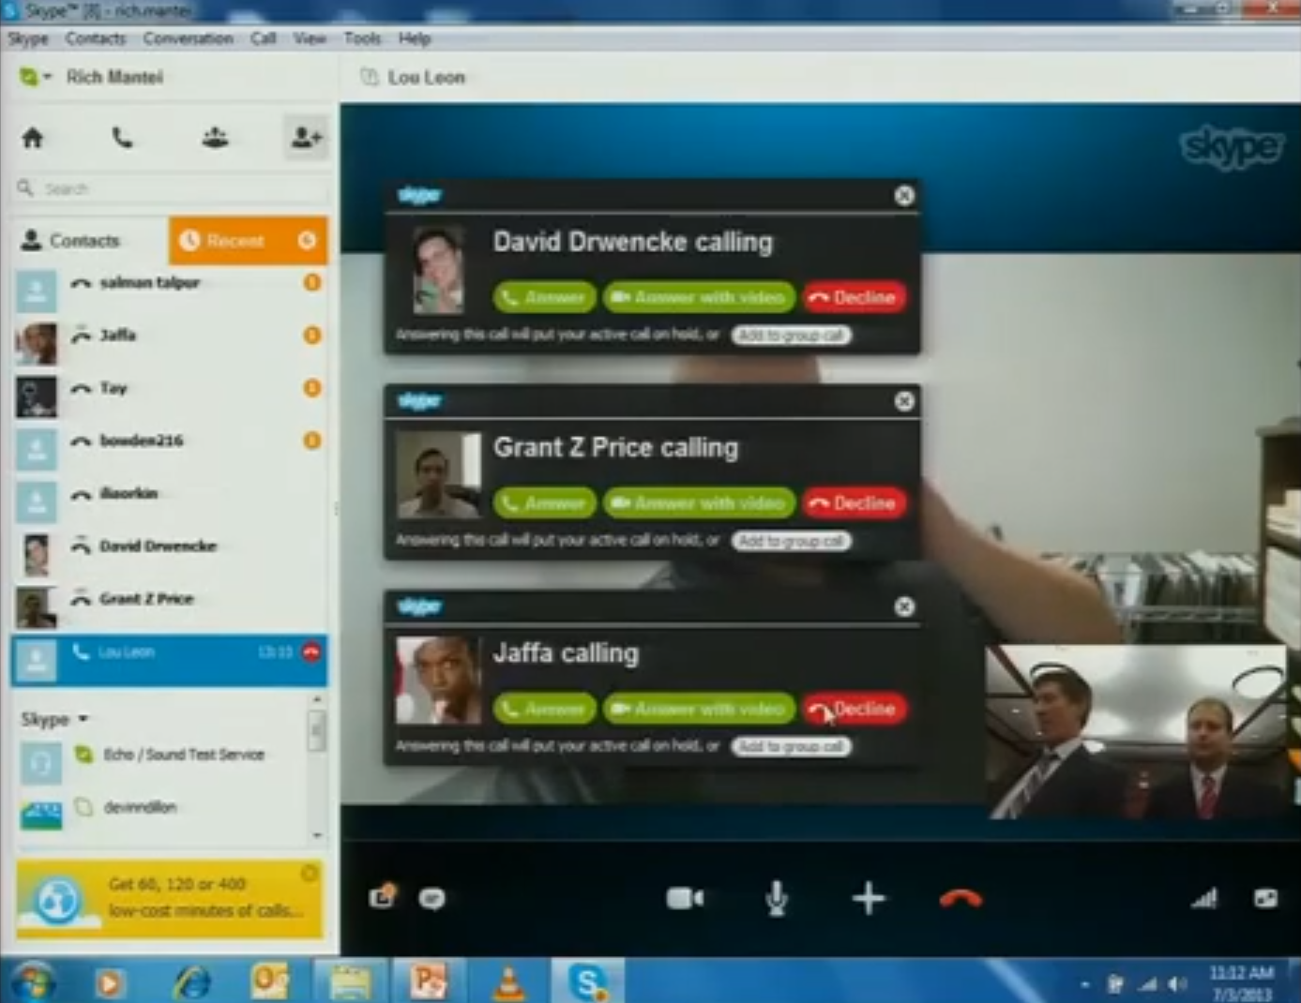Image resolution: width=1301 pixels, height=1003 pixels.
Task: Close the low-cost minutes ad banner
Action: click(309, 874)
